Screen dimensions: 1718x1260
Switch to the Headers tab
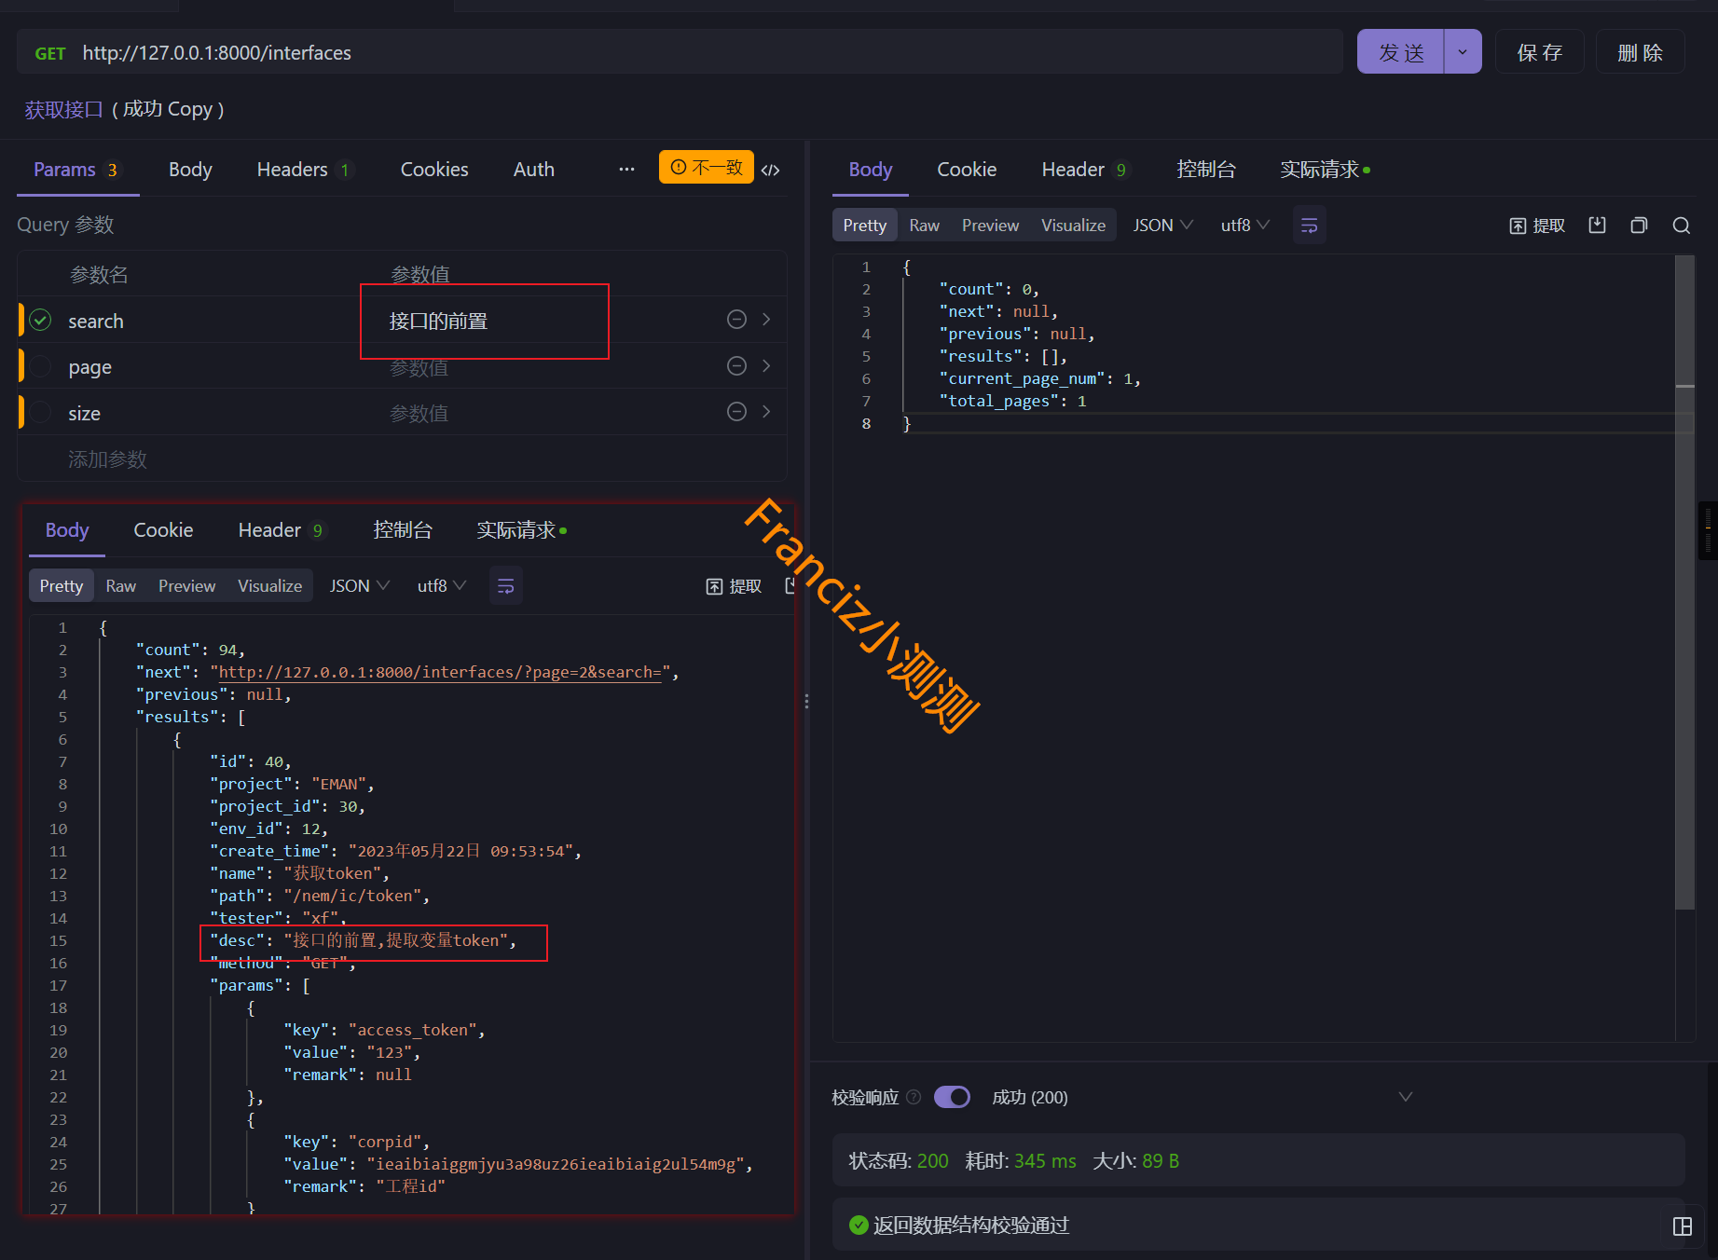pos(303,170)
